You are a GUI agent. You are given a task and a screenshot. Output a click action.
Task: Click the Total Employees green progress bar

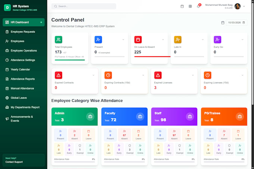[70, 60]
